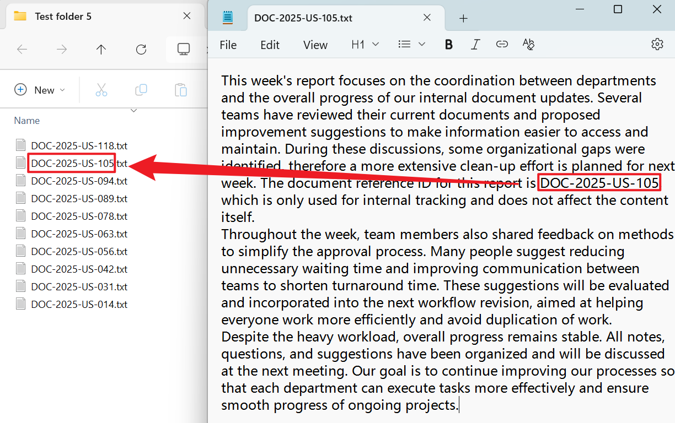The height and width of the screenshot is (423, 675).
Task: Select file DOC-2025-US-094.txt
Action: tap(79, 181)
